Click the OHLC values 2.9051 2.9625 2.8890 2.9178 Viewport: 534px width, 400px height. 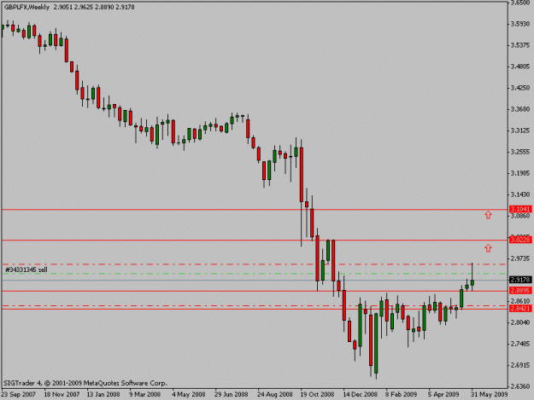click(94, 7)
